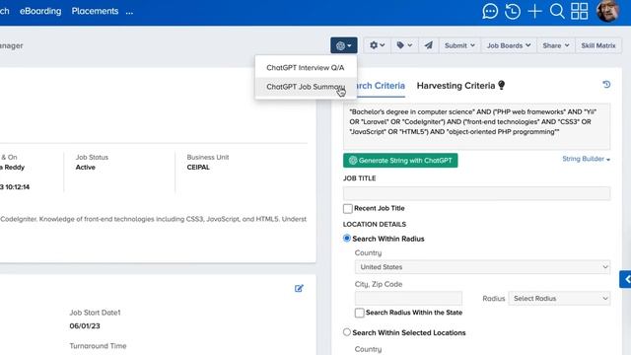Screen dimensions: 631x355
Task: Open the gear settings dropdown
Action: click(x=377, y=45)
